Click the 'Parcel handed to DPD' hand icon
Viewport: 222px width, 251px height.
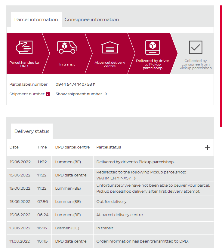[x=24, y=47]
